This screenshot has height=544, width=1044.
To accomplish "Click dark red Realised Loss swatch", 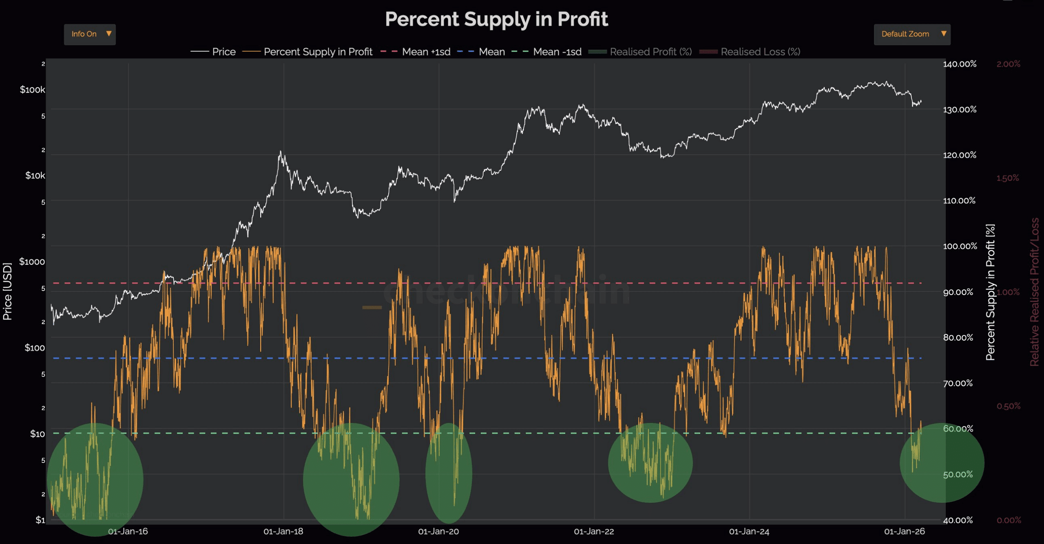I will [x=708, y=52].
